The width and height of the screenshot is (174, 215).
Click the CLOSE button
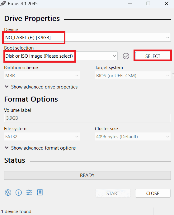coord(153,193)
